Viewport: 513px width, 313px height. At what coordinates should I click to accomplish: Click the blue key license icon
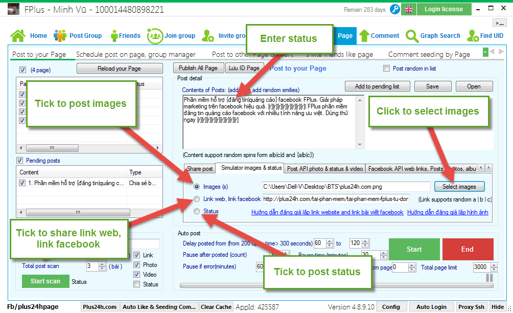(x=395, y=9)
